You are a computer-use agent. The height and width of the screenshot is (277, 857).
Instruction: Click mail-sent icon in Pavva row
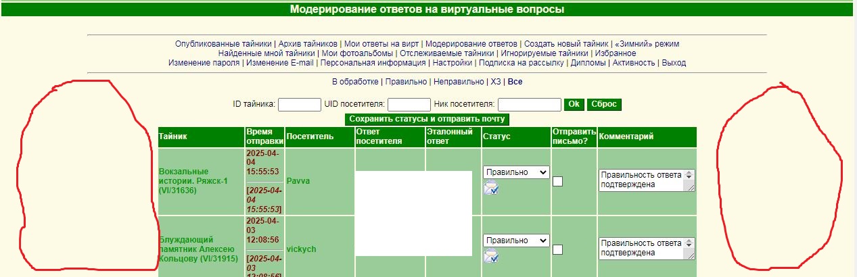491,188
